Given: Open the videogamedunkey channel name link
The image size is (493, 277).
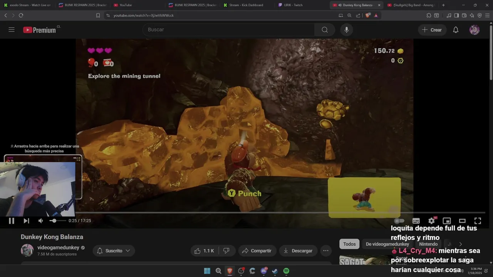Looking at the screenshot, I should [x=58, y=248].
